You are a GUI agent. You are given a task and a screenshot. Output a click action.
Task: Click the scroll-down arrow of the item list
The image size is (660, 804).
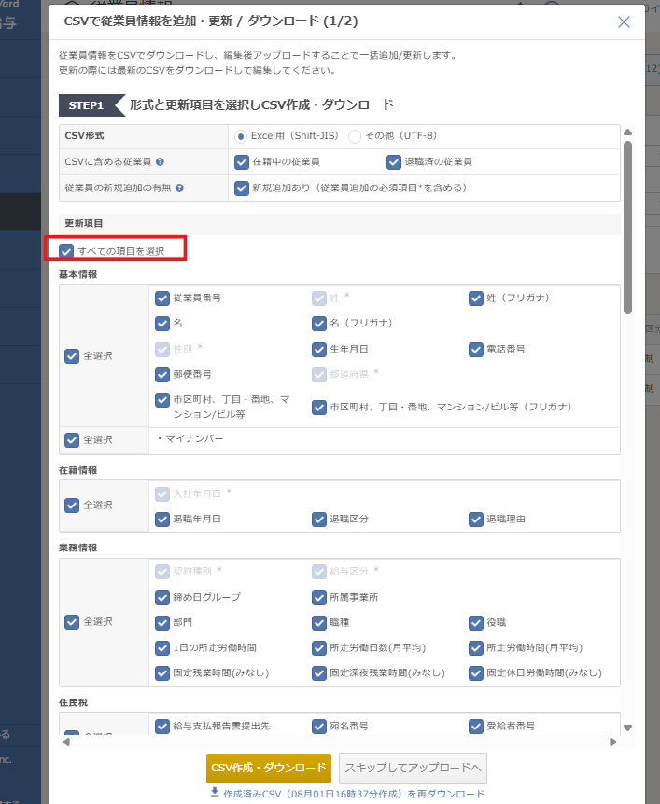tap(628, 728)
